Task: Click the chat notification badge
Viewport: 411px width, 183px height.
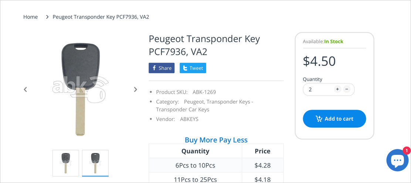Action: (x=406, y=151)
